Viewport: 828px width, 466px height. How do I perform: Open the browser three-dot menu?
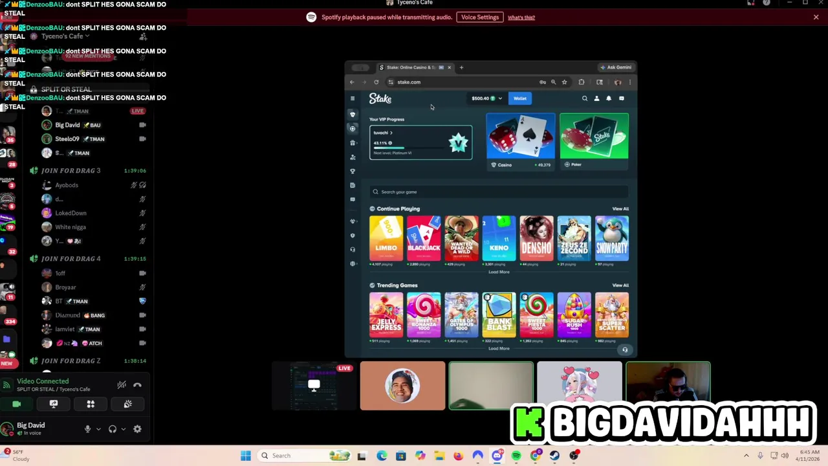pos(629,82)
